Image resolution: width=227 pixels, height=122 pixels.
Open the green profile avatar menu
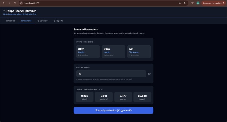tap(198, 3)
